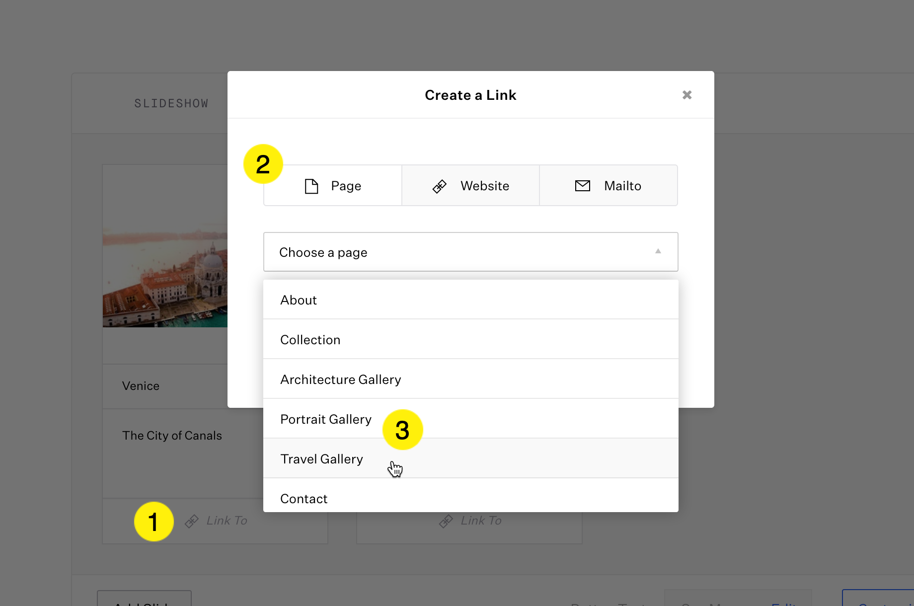Image resolution: width=914 pixels, height=606 pixels.
Task: Click the chain icon beside left Link To
Action: tap(192, 521)
